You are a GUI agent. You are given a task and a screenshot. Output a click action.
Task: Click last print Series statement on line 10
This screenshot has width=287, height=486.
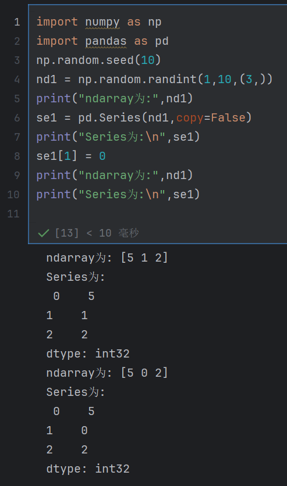coord(118,195)
